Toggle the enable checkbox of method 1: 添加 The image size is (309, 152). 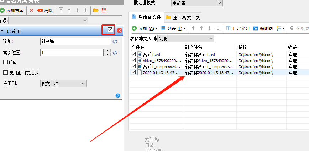point(110,30)
